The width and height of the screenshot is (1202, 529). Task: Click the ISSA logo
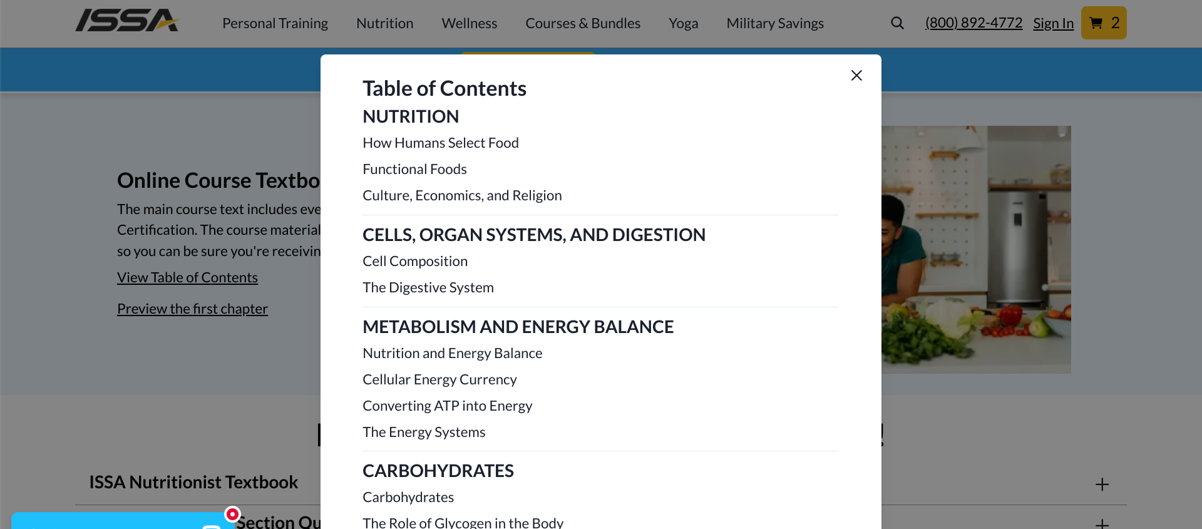(x=127, y=21)
